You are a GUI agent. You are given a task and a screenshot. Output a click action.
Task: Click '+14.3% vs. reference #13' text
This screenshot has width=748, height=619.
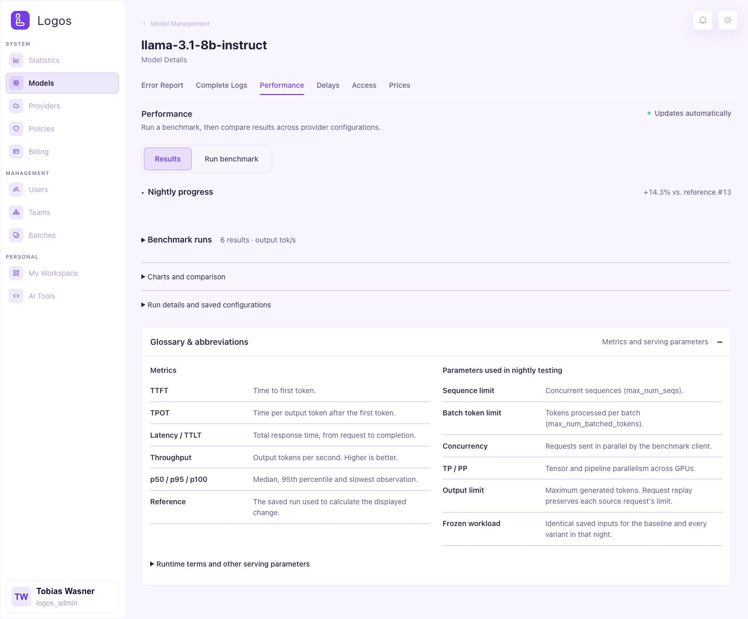(687, 192)
